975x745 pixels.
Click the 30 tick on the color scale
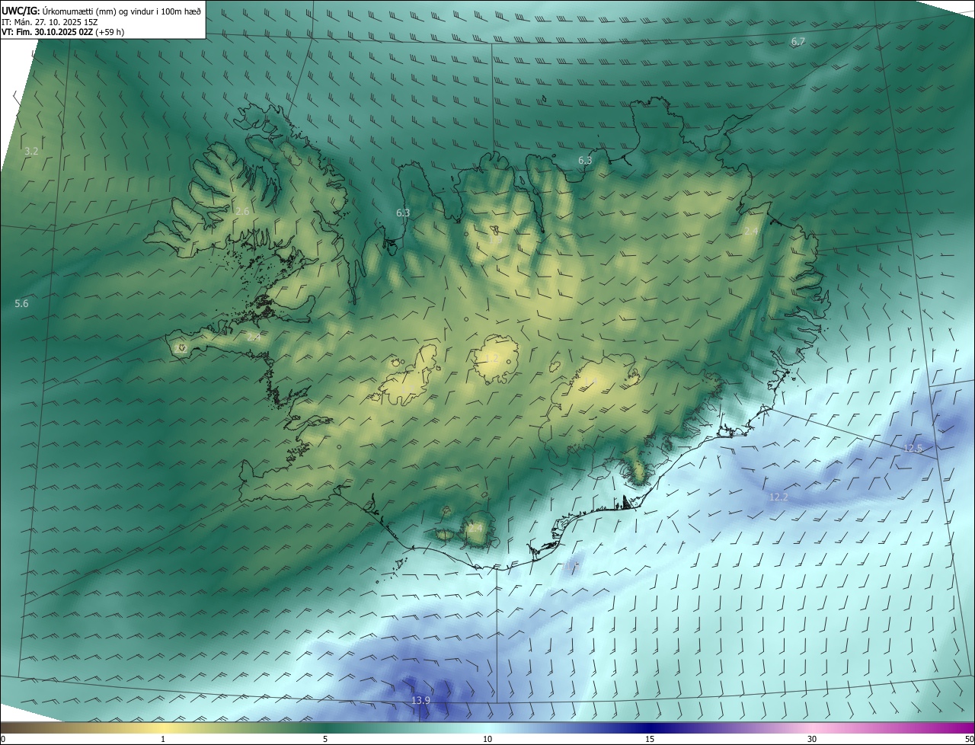coord(812,739)
